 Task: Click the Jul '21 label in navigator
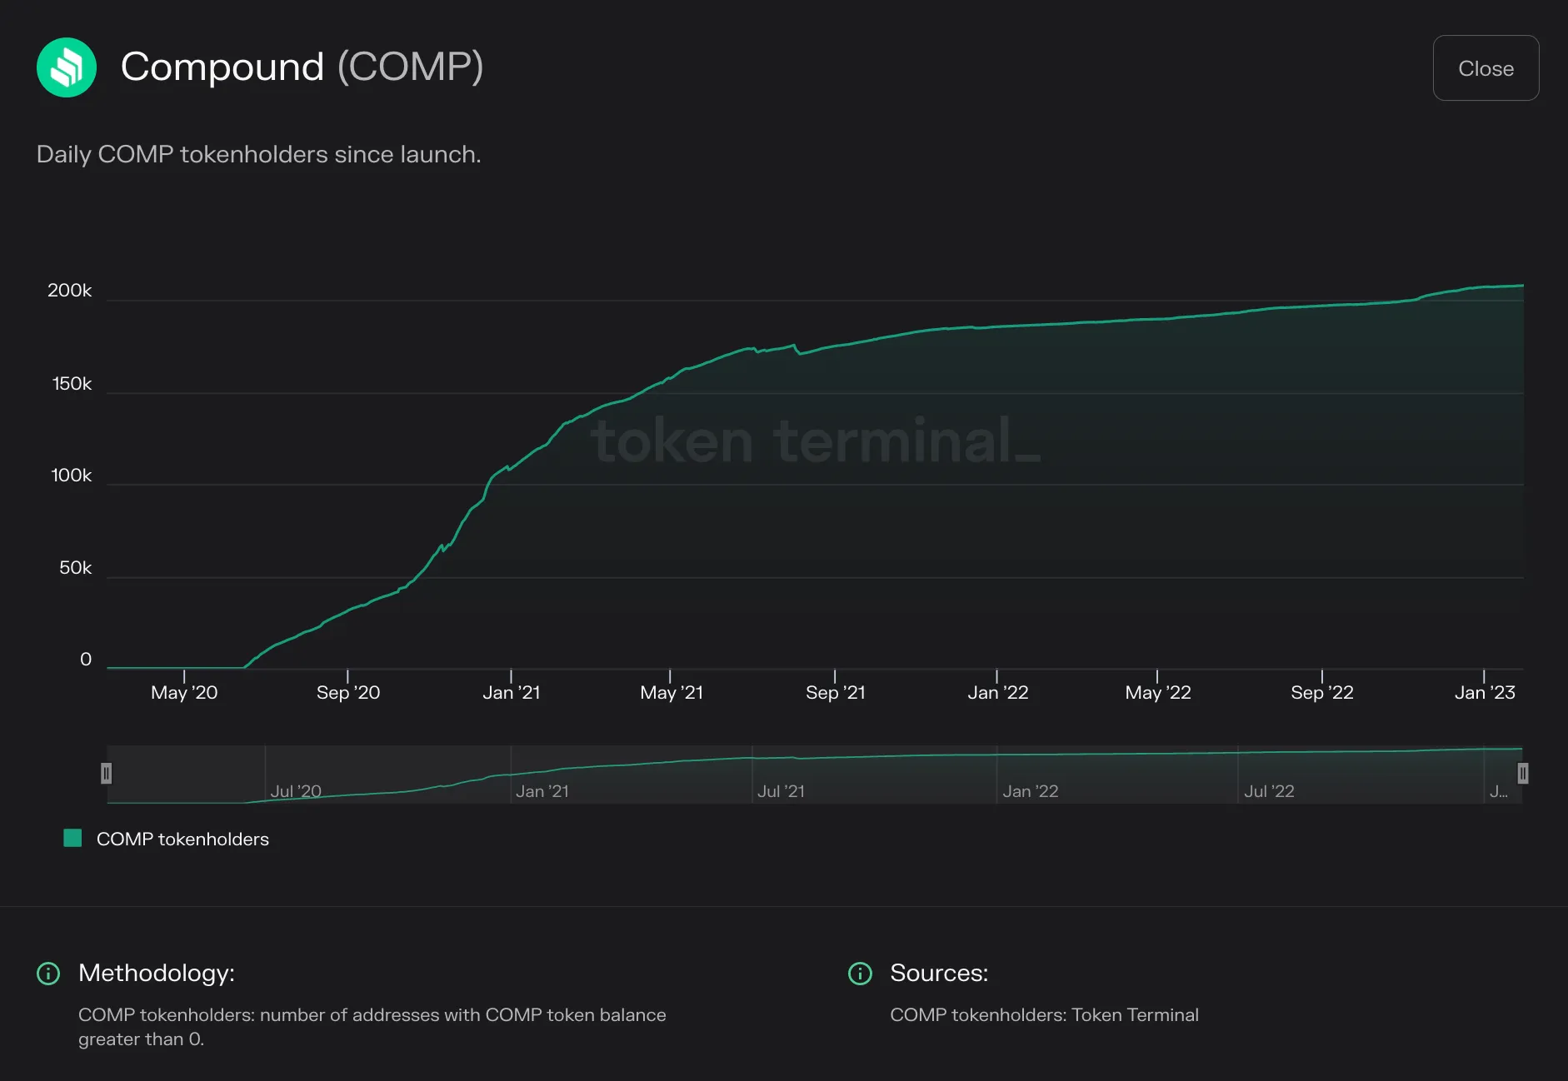(x=782, y=791)
